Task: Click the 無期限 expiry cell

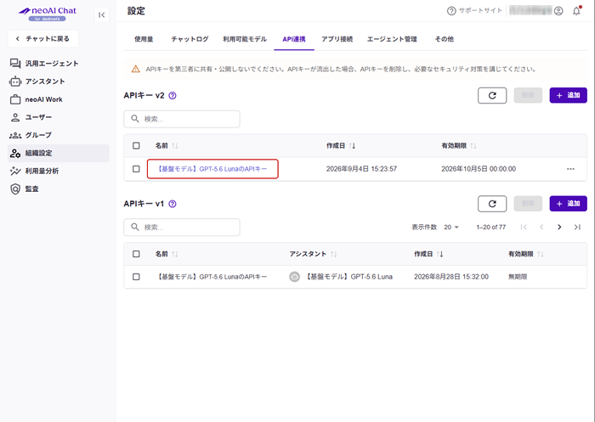Action: click(518, 277)
